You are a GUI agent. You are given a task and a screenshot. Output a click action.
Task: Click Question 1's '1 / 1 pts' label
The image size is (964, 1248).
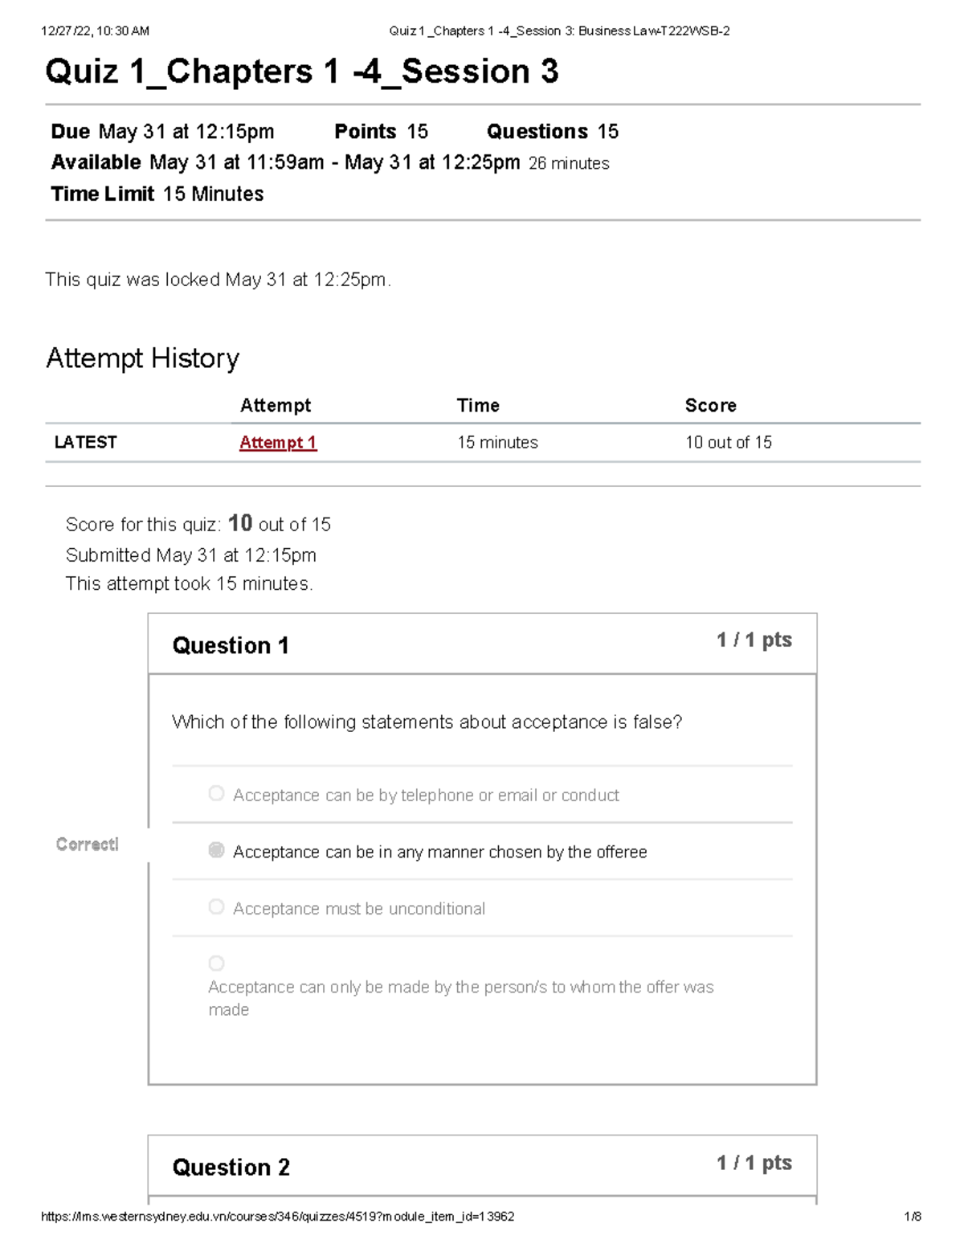[754, 640]
